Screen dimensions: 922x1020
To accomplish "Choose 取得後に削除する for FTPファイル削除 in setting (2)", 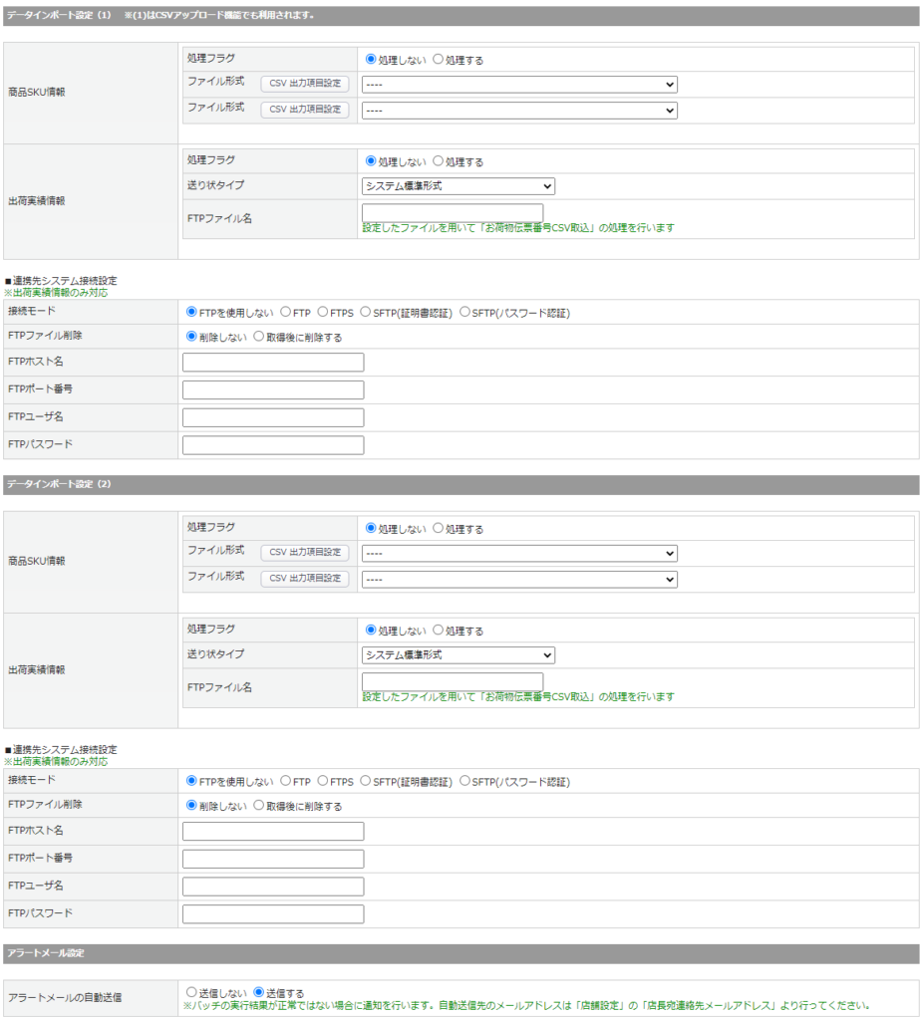I will (258, 805).
